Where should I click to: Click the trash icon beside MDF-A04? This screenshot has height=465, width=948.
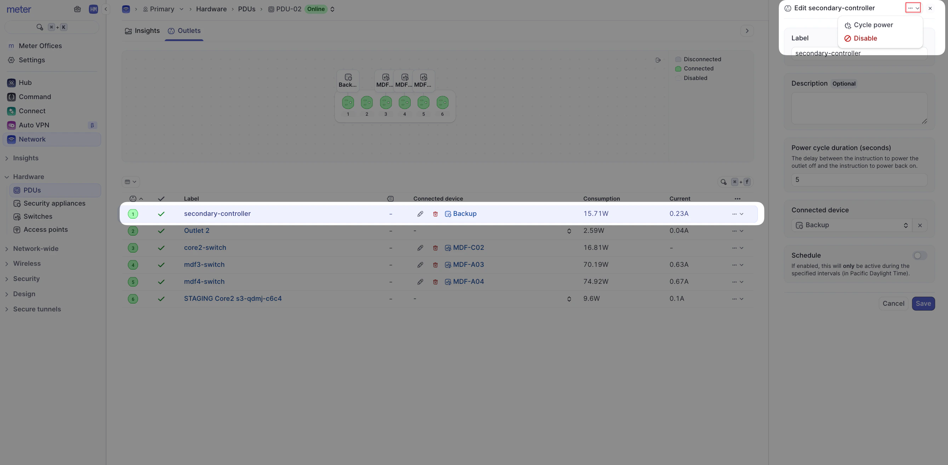tap(435, 282)
